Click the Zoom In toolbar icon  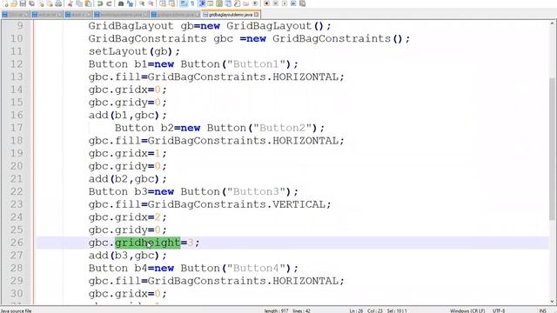click(x=142, y=3)
